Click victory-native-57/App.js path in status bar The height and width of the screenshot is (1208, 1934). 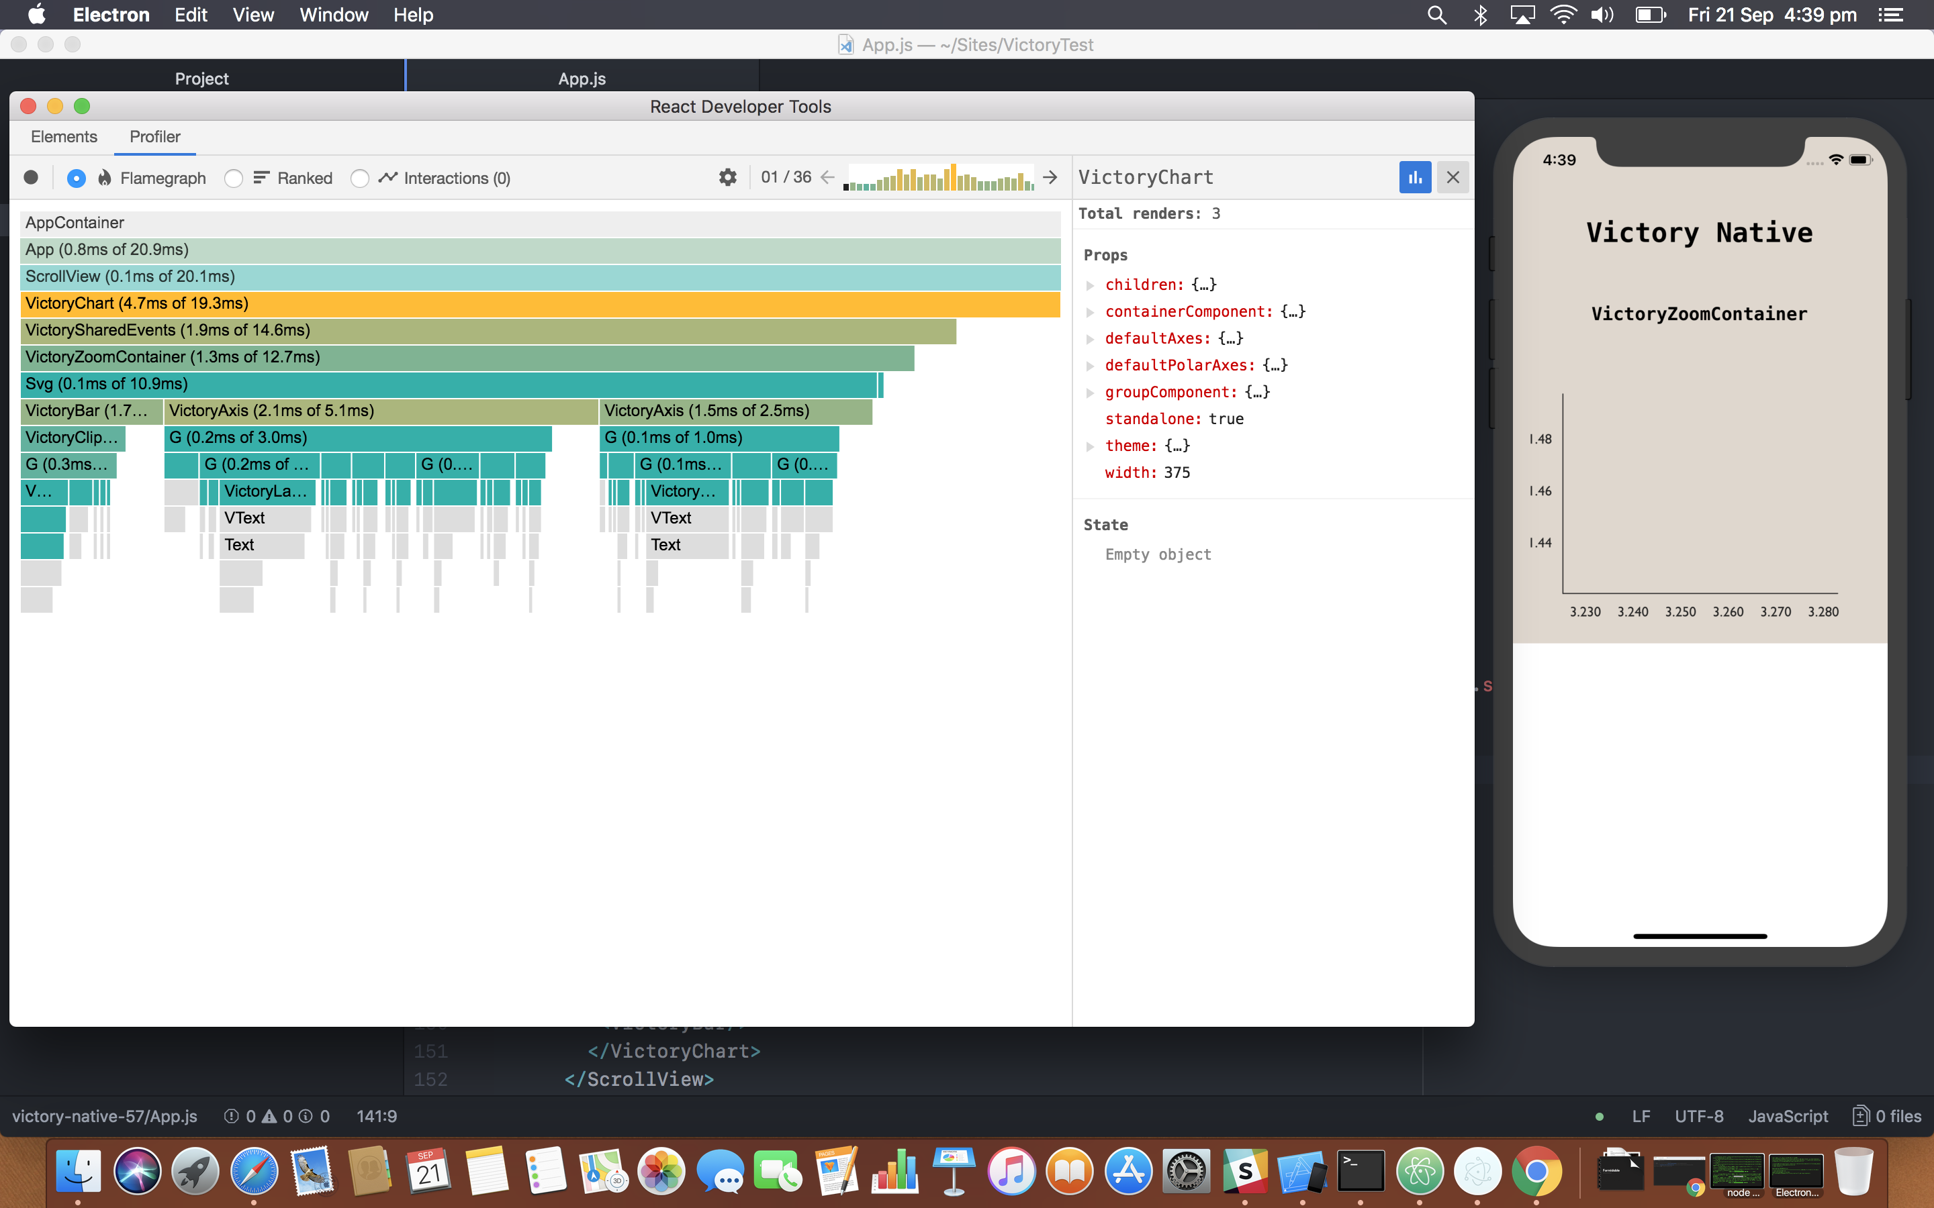coord(105,1116)
